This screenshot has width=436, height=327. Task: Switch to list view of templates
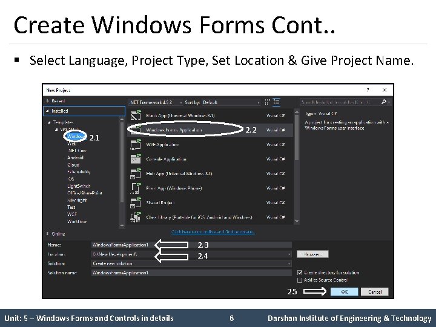click(276, 102)
